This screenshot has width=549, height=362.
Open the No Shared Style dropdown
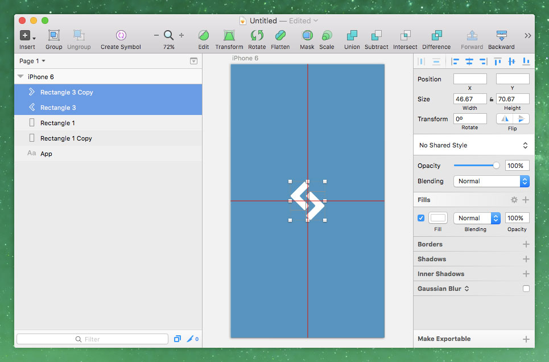pos(474,145)
